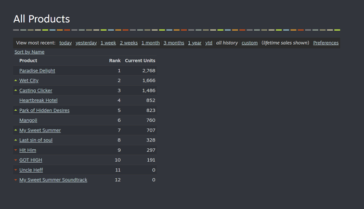The height and width of the screenshot is (209, 364).
Task: Open the Paradise Delight product page
Action: pos(37,71)
